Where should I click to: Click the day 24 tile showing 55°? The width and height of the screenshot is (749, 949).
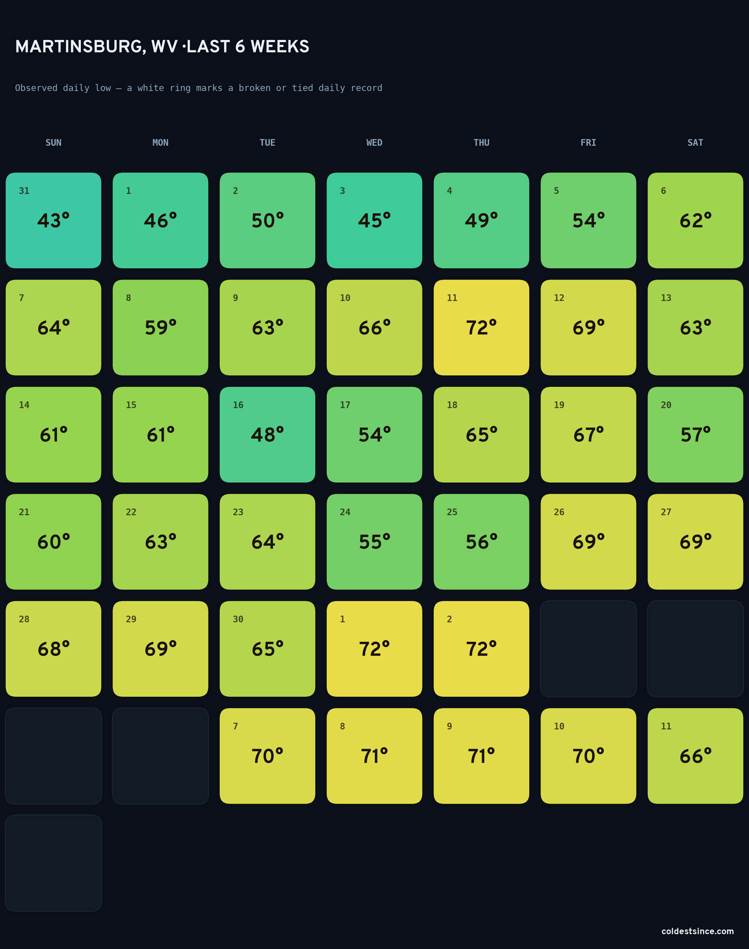click(x=374, y=542)
